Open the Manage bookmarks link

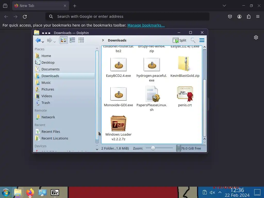click(146, 25)
